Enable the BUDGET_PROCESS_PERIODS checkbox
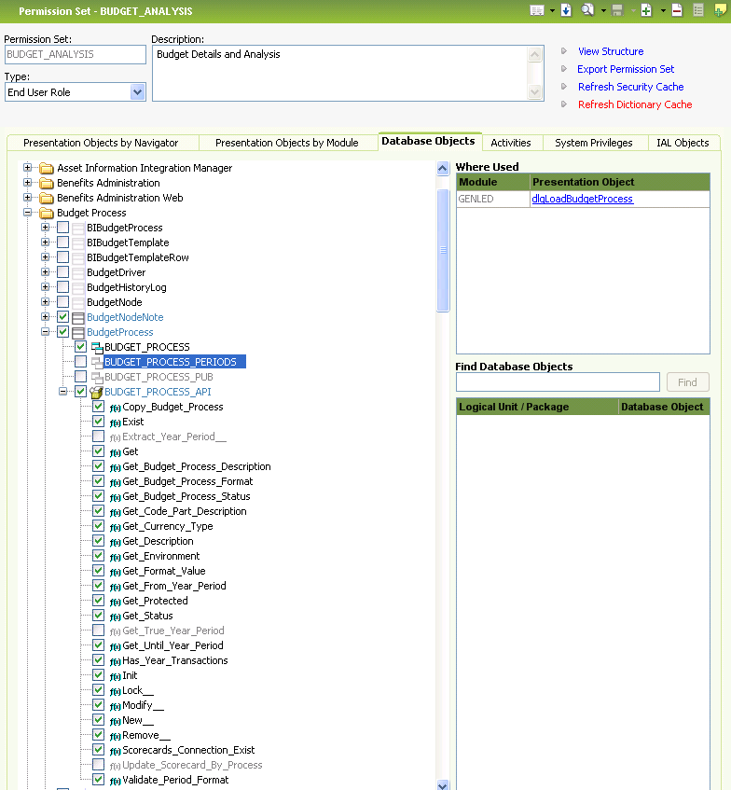Screen dimensions: 731x790 coord(80,362)
